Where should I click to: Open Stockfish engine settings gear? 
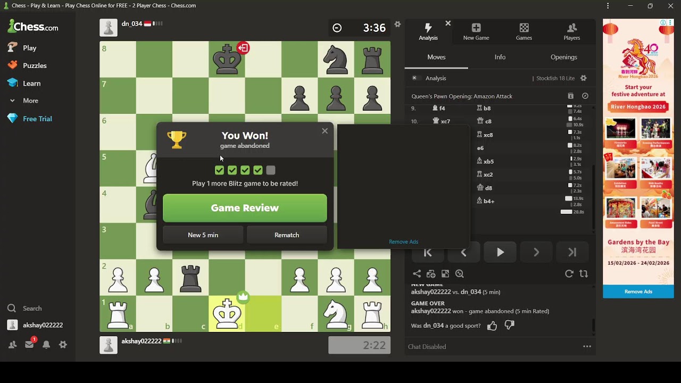584,78
